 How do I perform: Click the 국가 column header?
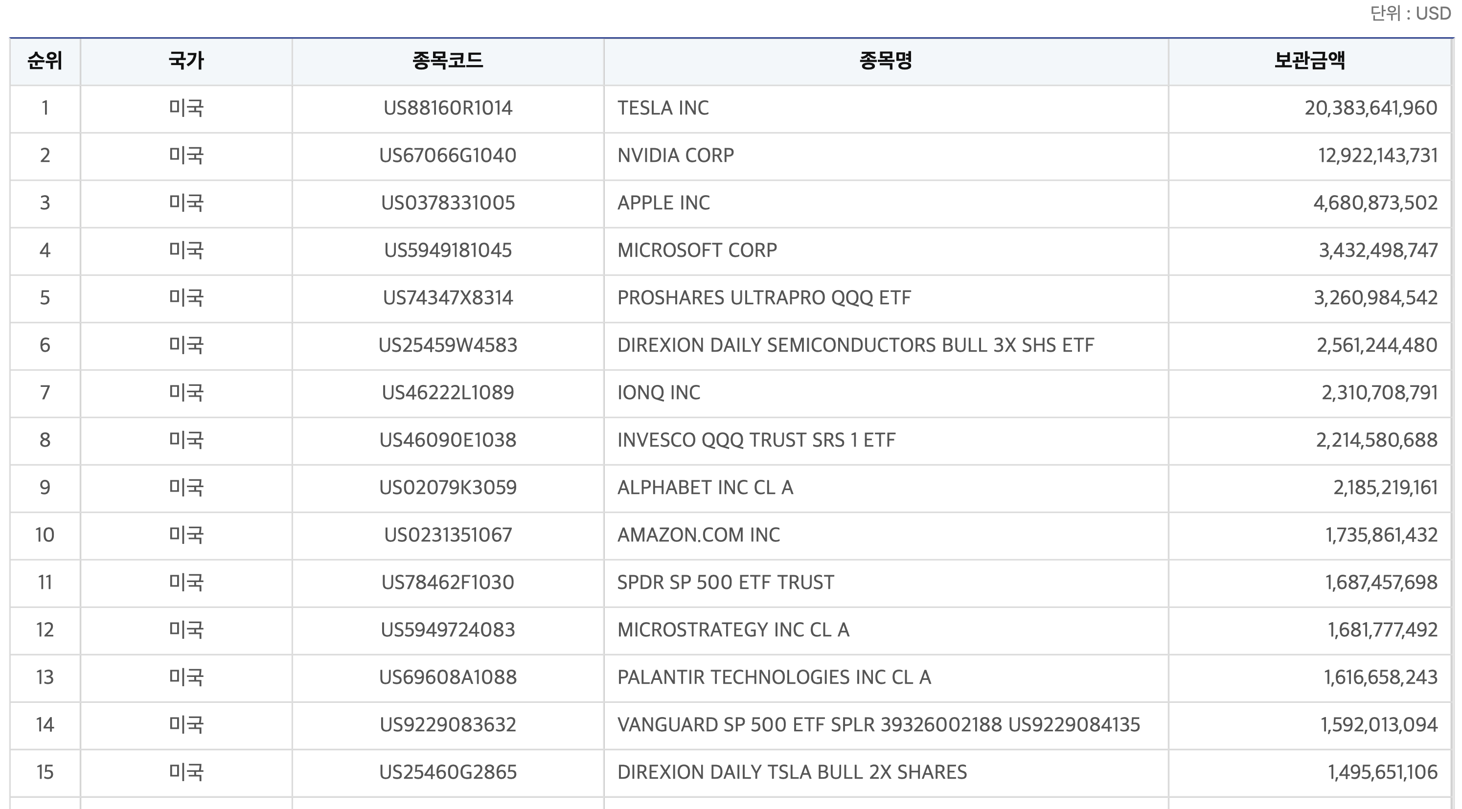186,61
